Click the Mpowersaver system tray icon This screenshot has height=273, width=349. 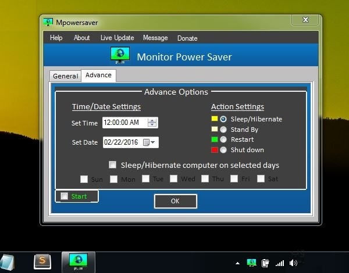tap(251, 263)
